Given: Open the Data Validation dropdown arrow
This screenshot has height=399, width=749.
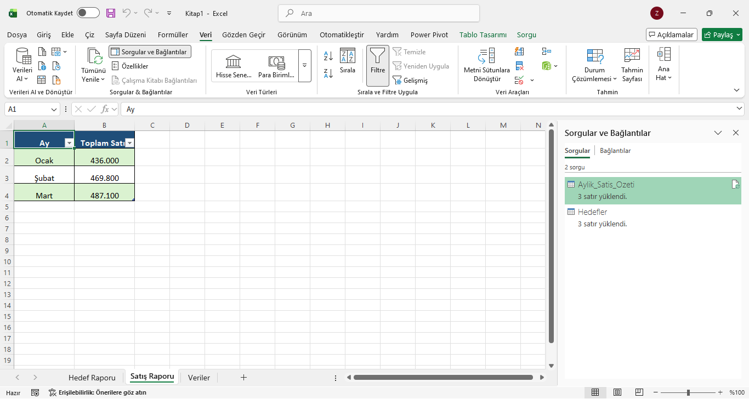Looking at the screenshot, I should point(532,81).
